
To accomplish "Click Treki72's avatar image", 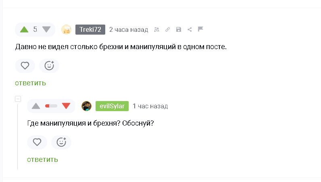I will click(66, 29).
